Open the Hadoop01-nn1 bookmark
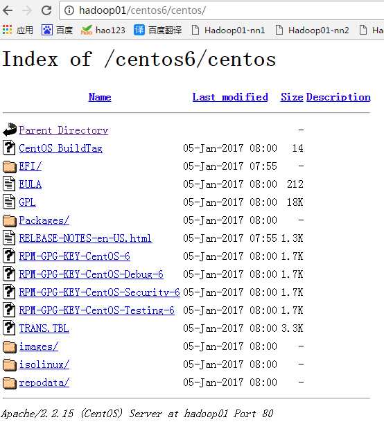 [x=228, y=30]
